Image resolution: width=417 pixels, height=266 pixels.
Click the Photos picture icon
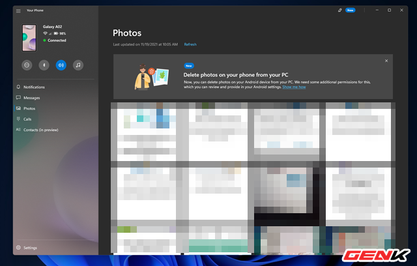point(18,108)
